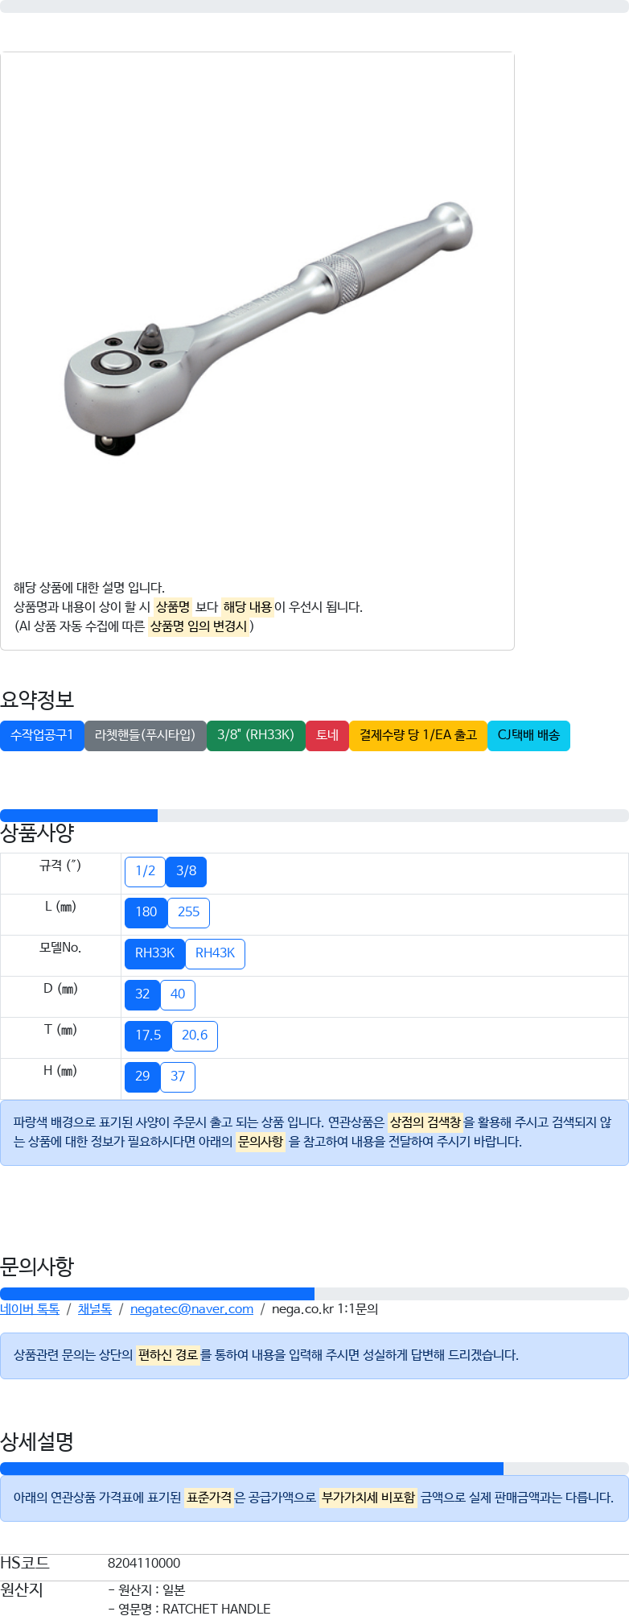The width and height of the screenshot is (629, 1620).
Task: Pick the H 37 mm option
Action: click(178, 1077)
